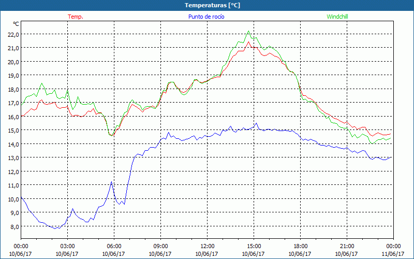Select the red 'Temp.' legend label
The width and height of the screenshot is (414, 259).
pyautogui.click(x=76, y=17)
